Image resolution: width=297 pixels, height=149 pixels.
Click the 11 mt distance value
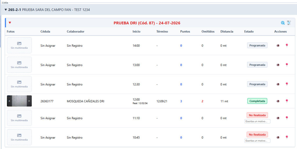pos(224,101)
